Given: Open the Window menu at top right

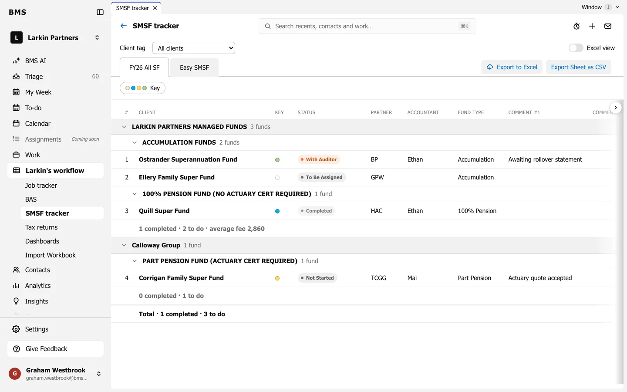Looking at the screenshot, I should [600, 7].
